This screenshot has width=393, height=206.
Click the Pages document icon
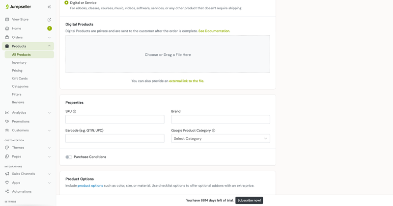[x=7, y=156]
